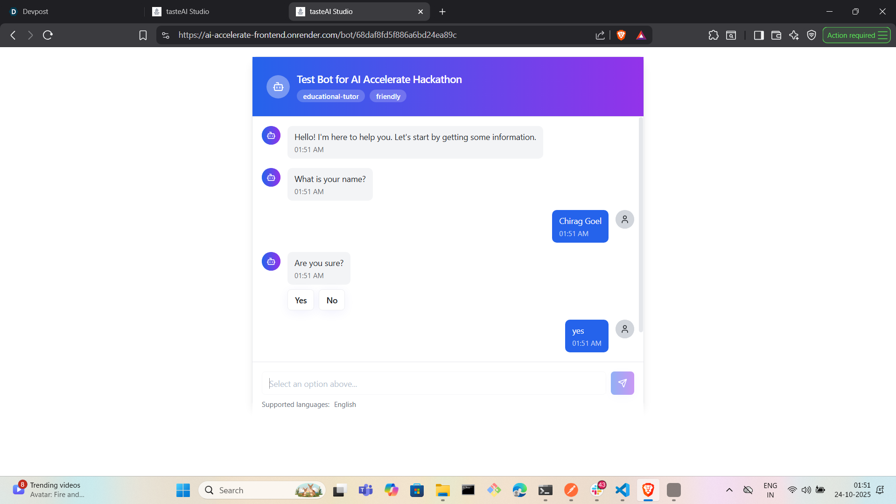The image size is (896, 504).
Task: View site information icon in address bar
Action: [166, 35]
